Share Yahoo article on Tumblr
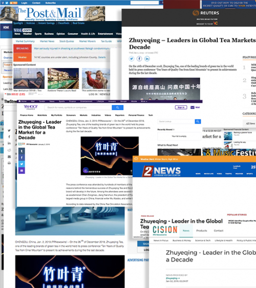The height and width of the screenshot is (288, 256). click(x=22, y=151)
